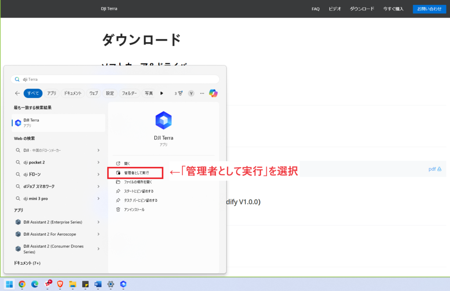Viewport: 450px width, 291px height.
Task: Choose ファイルの場所を開く option
Action: coord(163,182)
